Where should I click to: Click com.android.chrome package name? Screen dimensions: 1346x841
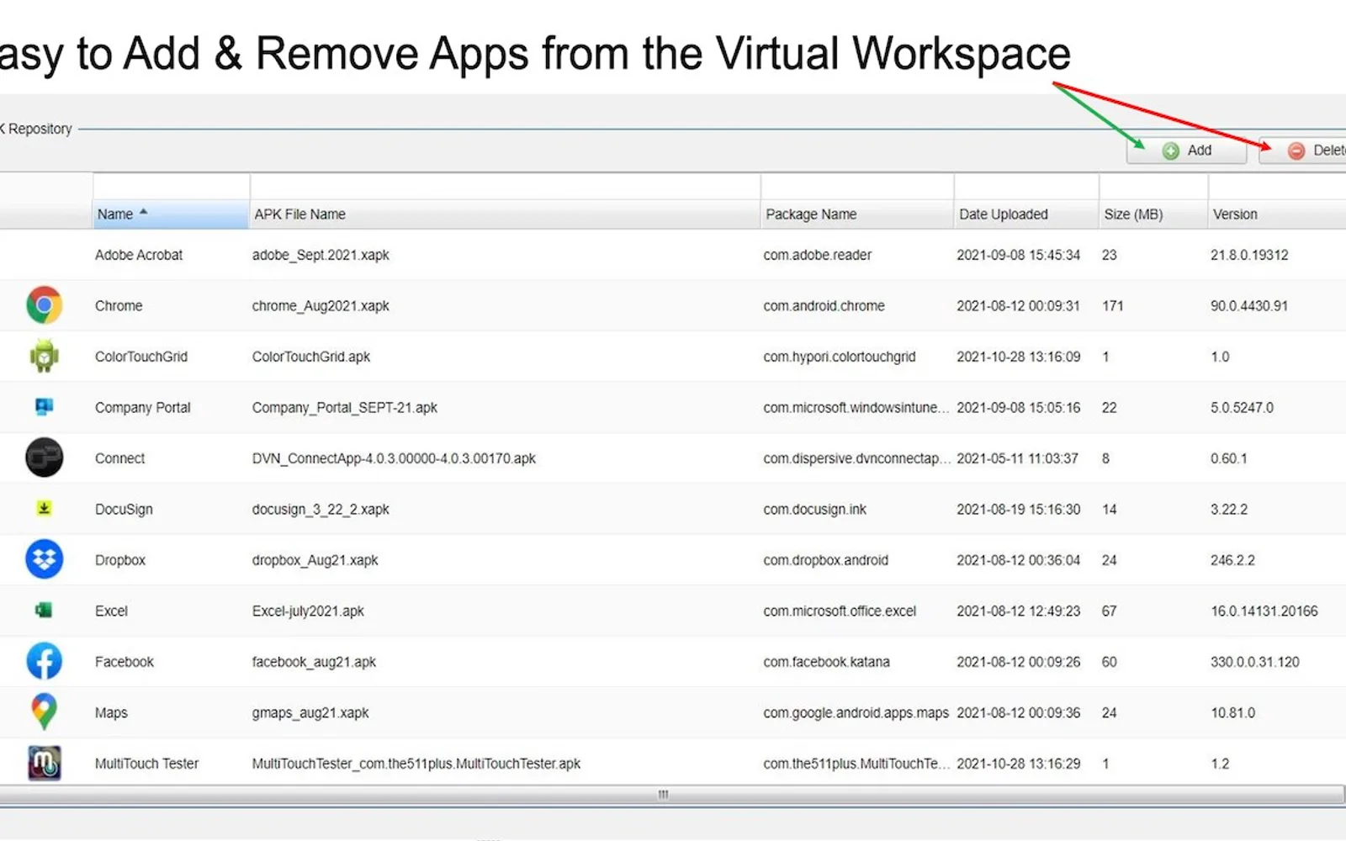(x=824, y=306)
